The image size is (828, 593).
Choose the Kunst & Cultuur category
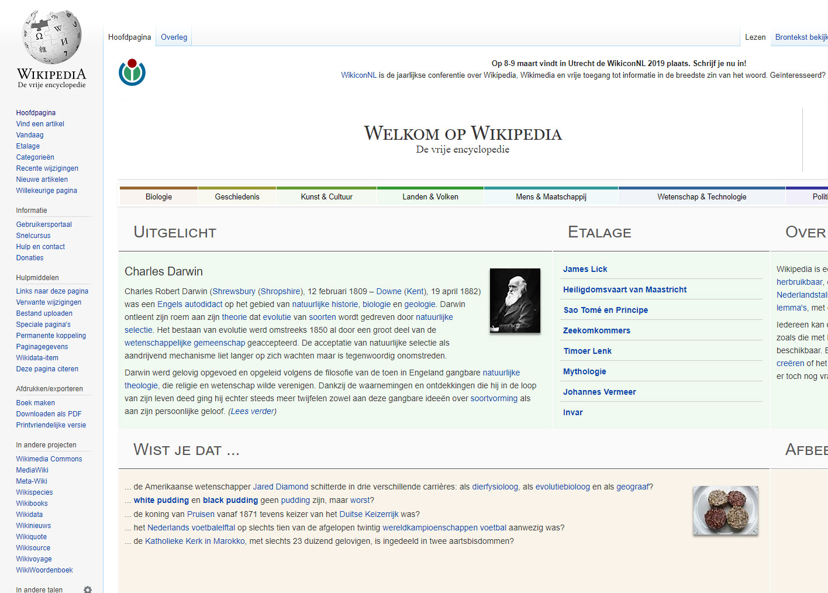point(326,197)
